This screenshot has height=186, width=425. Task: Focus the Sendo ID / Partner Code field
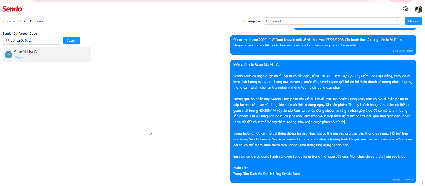[x=32, y=40]
